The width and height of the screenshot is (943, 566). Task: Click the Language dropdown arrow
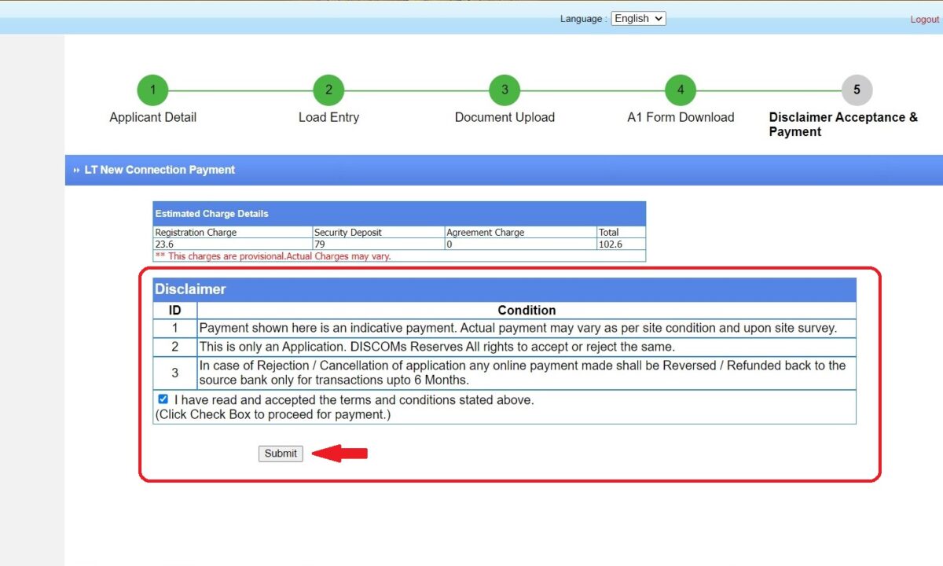click(658, 18)
